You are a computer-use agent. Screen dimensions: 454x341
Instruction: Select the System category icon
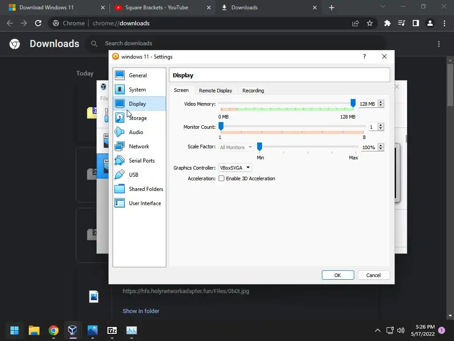click(x=120, y=89)
